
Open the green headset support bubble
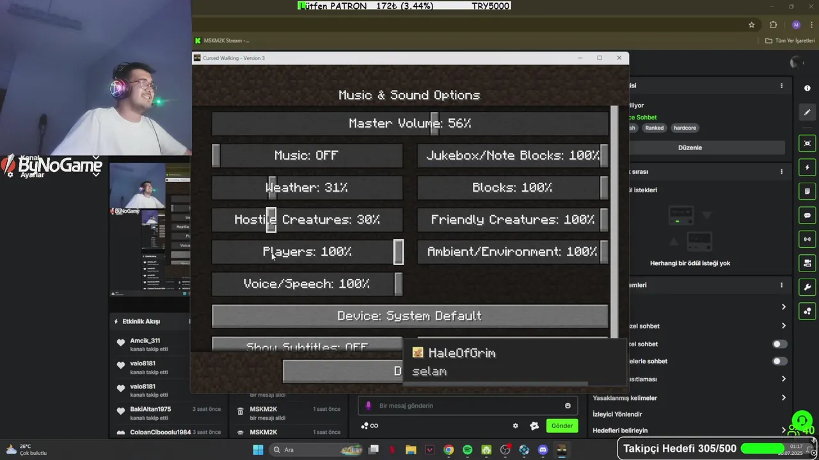[x=802, y=420]
